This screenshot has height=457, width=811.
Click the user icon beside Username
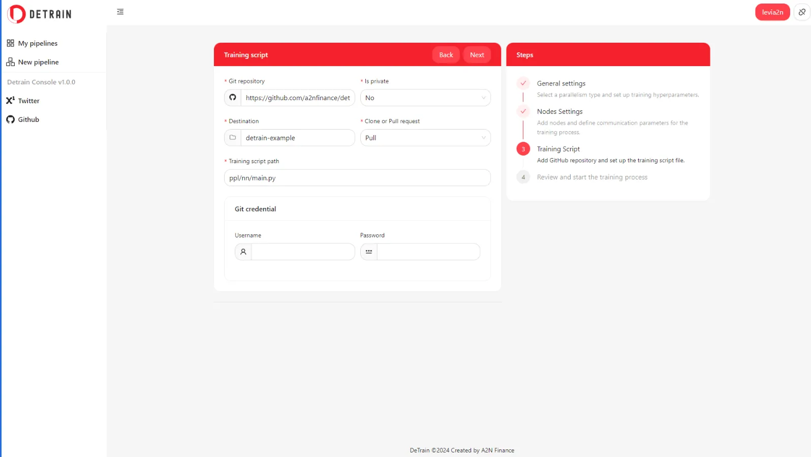(x=243, y=252)
